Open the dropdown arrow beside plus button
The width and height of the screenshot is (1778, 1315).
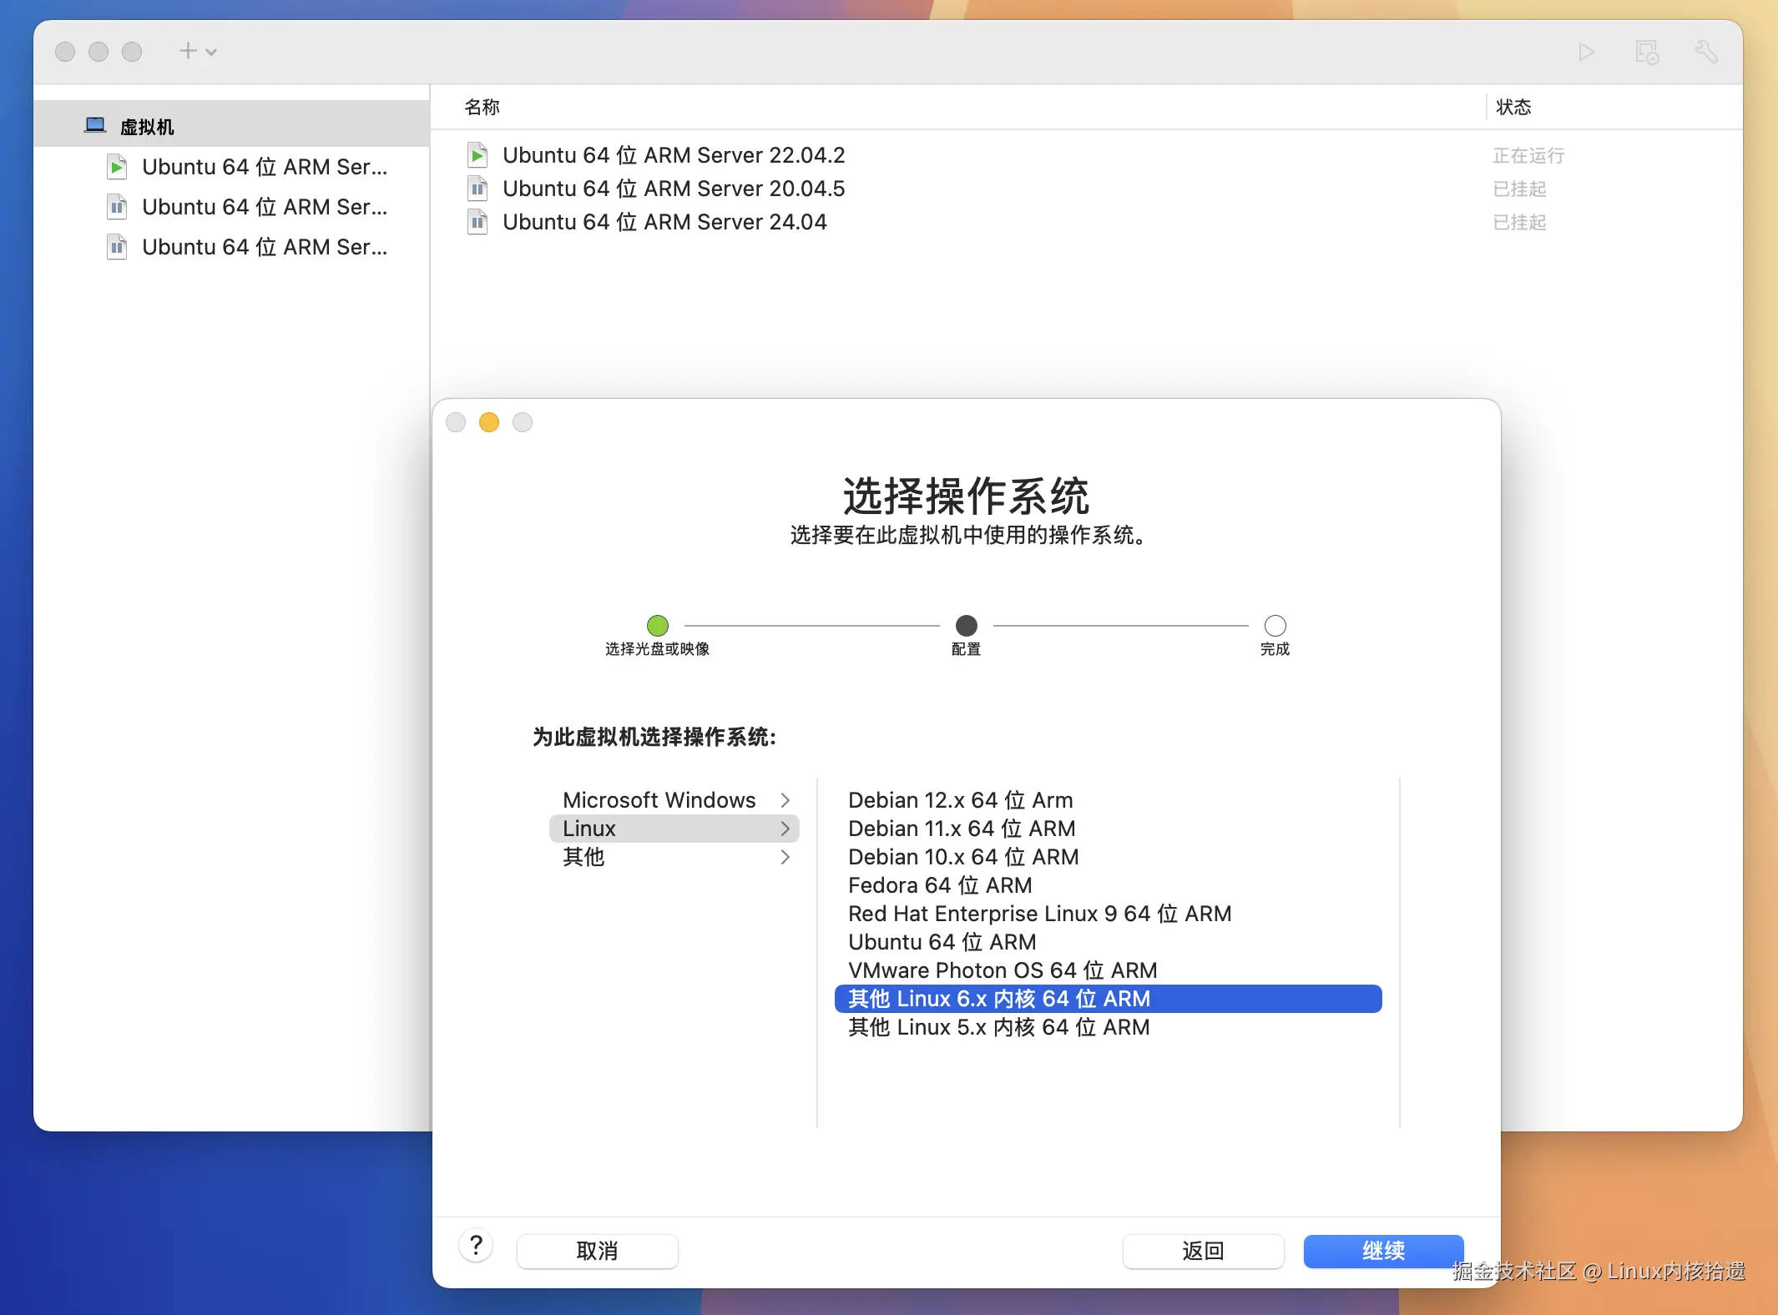[211, 53]
